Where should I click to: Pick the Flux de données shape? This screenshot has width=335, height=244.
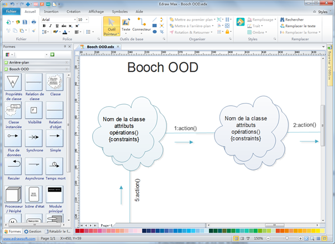pyautogui.click(x=13, y=139)
